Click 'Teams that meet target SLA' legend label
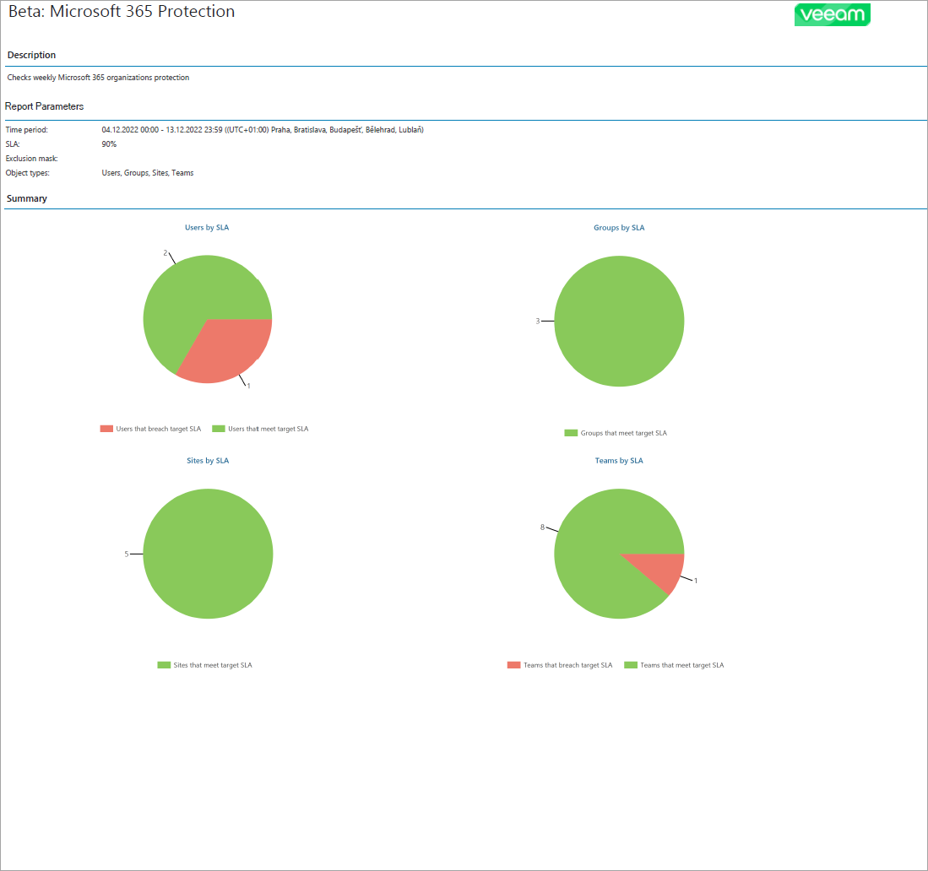The width and height of the screenshot is (928, 871). pos(682,665)
